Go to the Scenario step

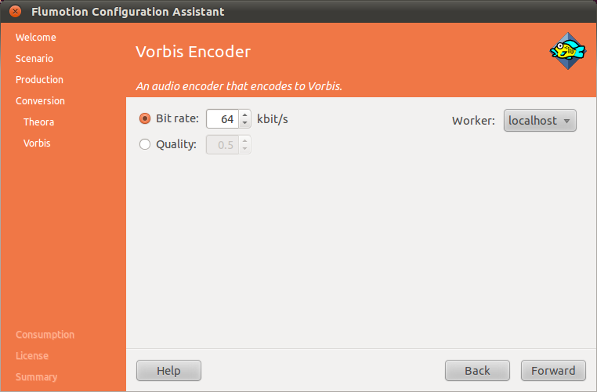pos(34,58)
